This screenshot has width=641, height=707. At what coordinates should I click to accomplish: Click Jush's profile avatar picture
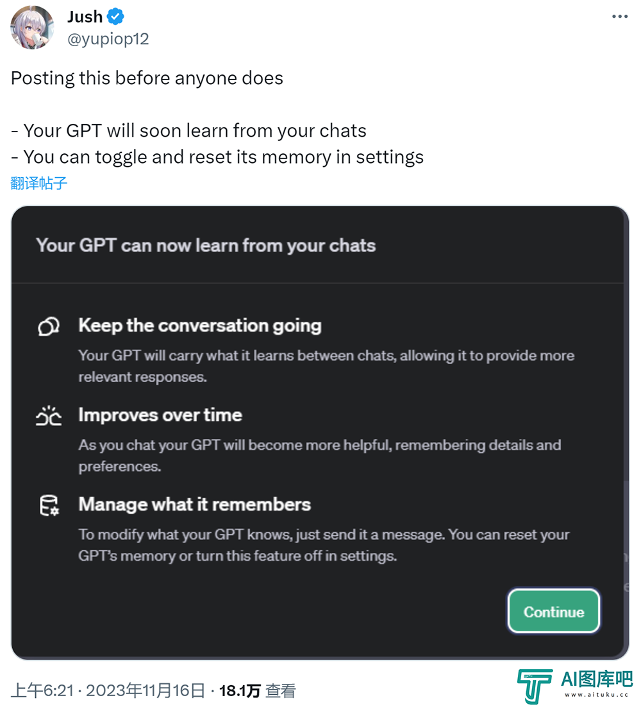pos(33,28)
